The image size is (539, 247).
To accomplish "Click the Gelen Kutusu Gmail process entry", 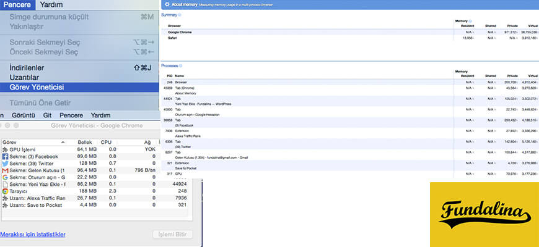I will tap(211, 157).
